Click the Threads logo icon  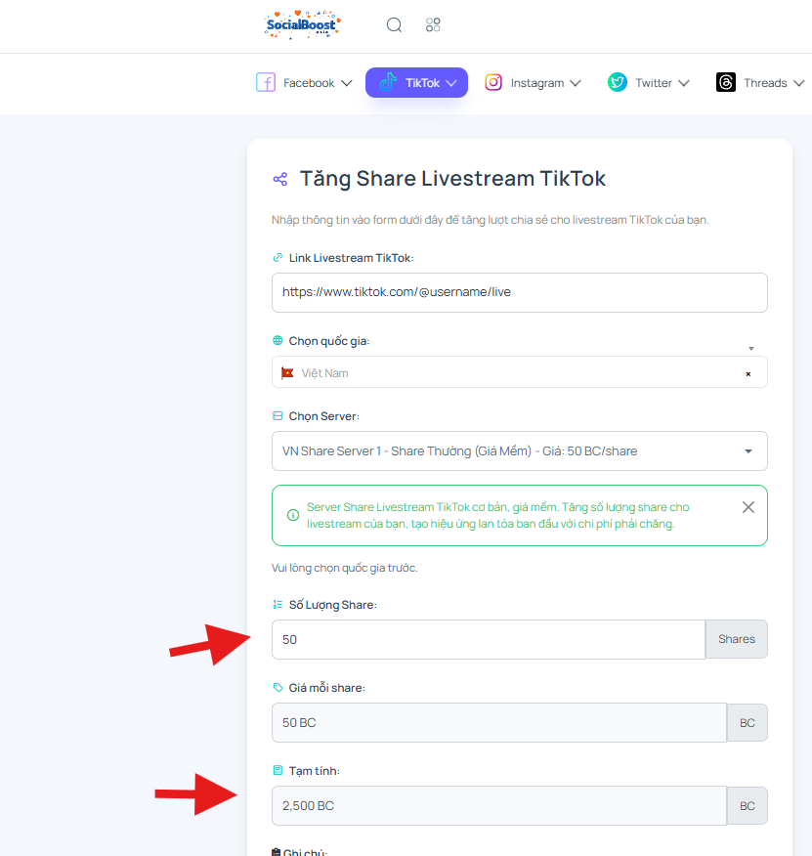point(726,82)
